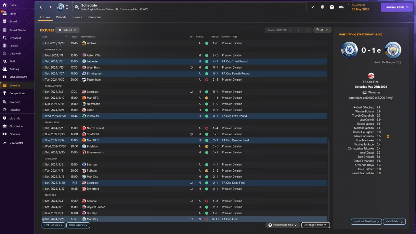
Task: Open the Dynamics sidebar icon
Action: pos(5,38)
